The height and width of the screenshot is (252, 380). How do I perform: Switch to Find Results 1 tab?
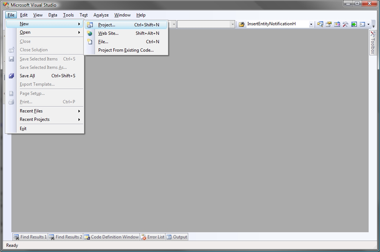click(x=30, y=237)
